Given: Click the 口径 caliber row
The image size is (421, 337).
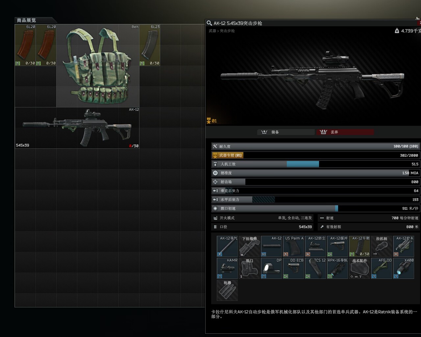Looking at the screenshot, I should pyautogui.click(x=262, y=227).
